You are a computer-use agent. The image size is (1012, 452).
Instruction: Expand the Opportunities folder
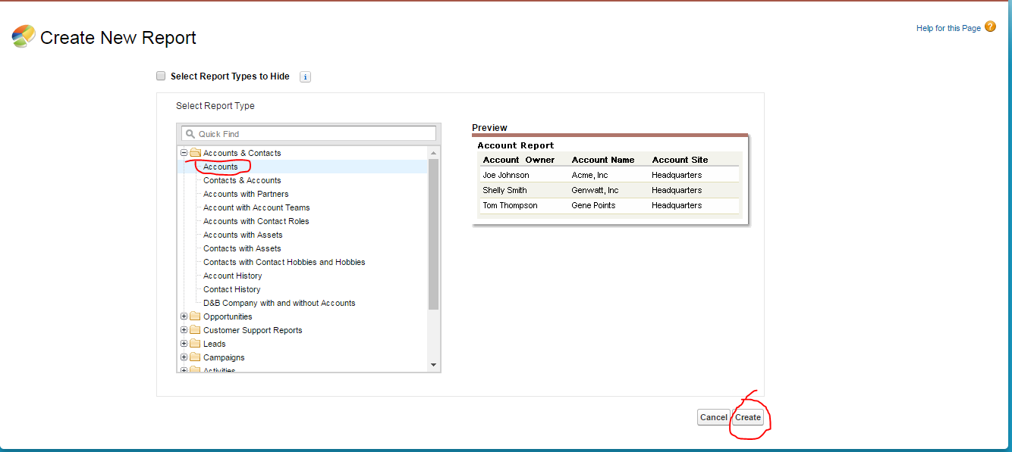click(x=184, y=316)
